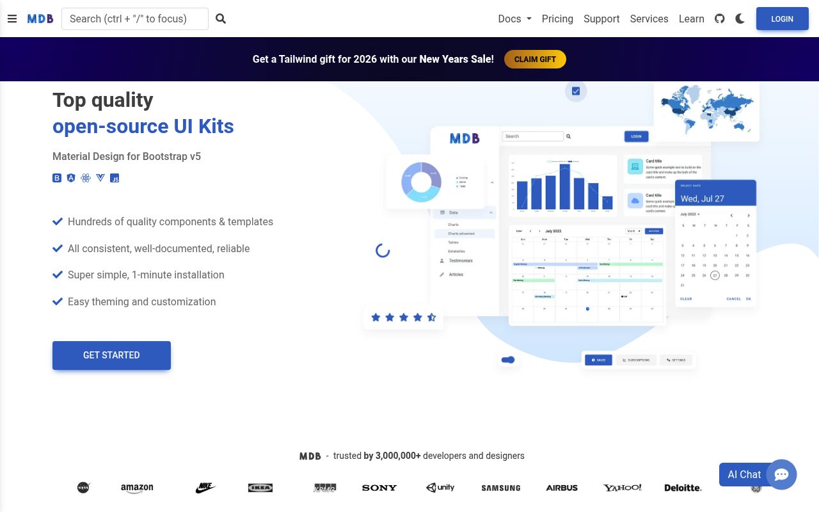Open the navigation menu via hamburger icon
819x512 pixels.
(12, 19)
